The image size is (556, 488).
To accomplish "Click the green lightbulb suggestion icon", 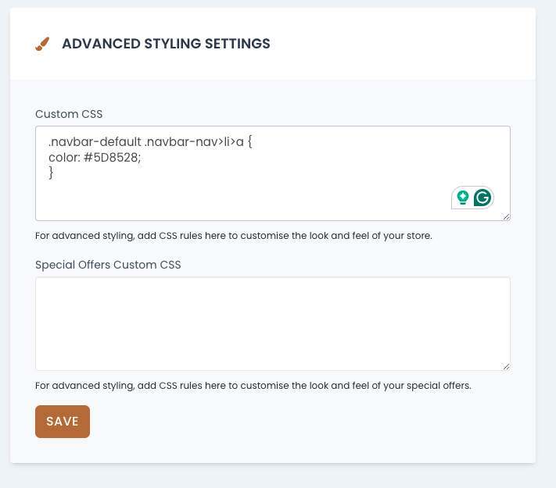I will (463, 198).
